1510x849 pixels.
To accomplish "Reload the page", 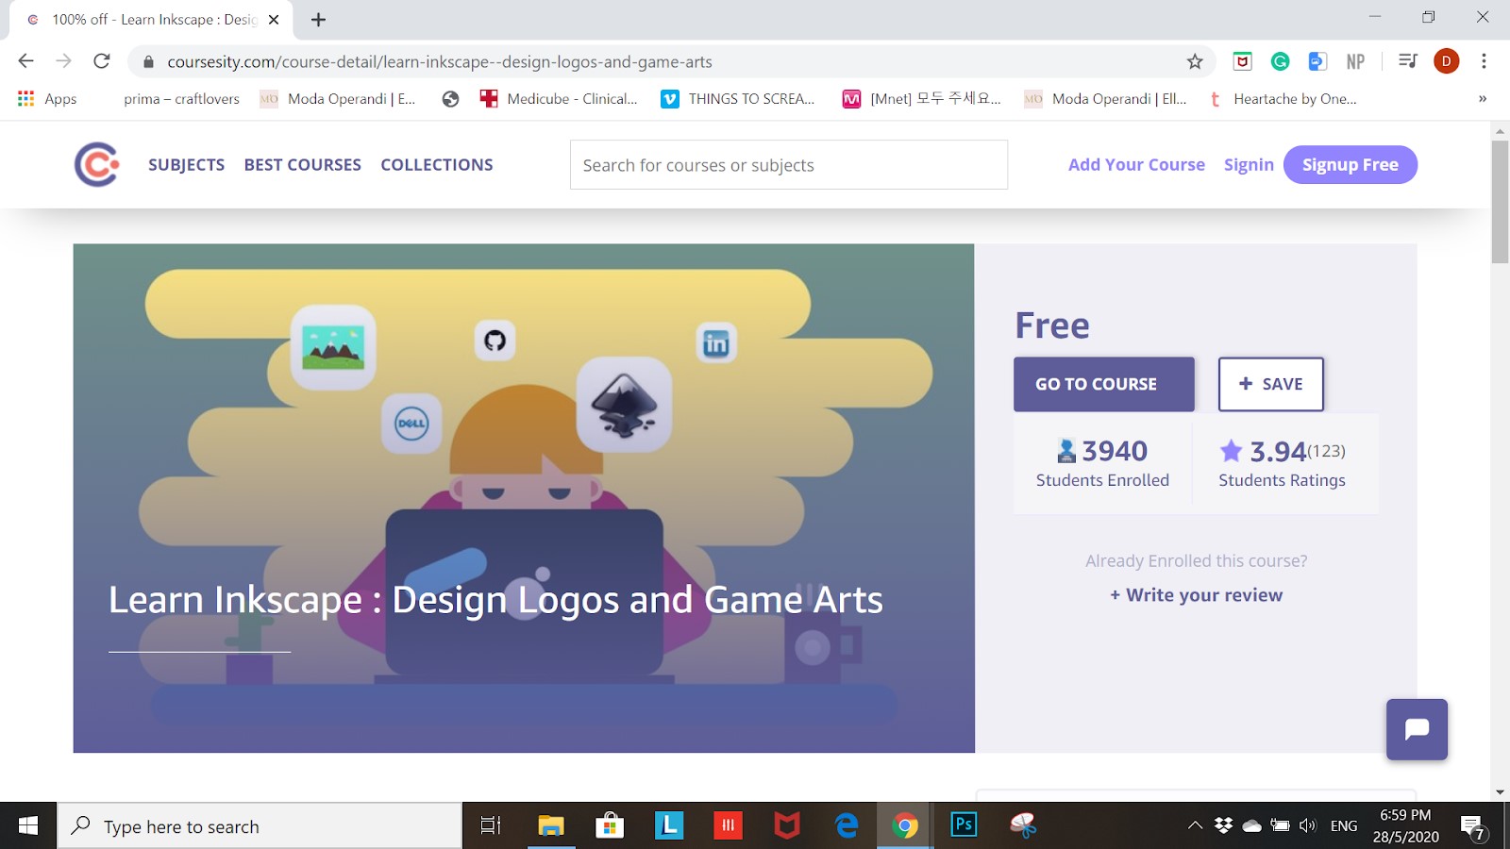I will click(x=102, y=61).
